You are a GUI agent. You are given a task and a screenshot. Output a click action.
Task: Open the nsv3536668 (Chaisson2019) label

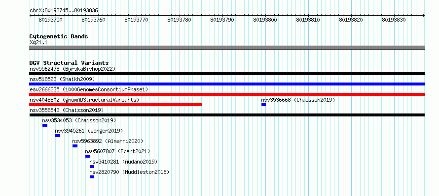pyautogui.click(x=298, y=100)
